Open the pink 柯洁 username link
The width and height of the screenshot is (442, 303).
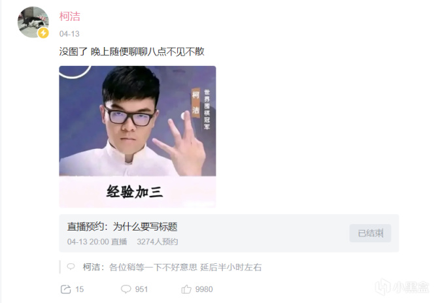(69, 16)
